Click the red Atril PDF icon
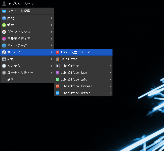The width and height of the screenshot is (164, 151). [58, 52]
